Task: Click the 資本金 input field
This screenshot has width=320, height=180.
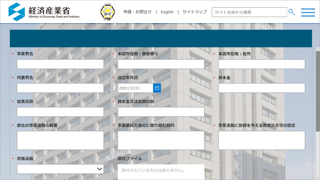Action: pos(261,88)
